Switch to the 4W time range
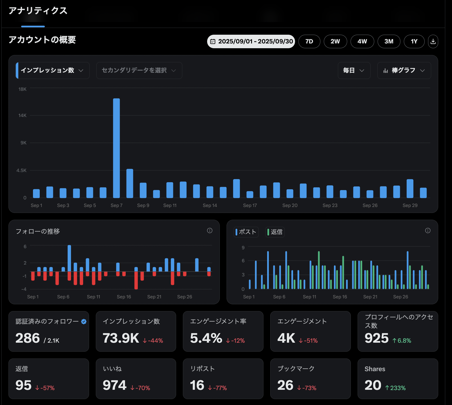This screenshot has width=452, height=405. point(362,41)
